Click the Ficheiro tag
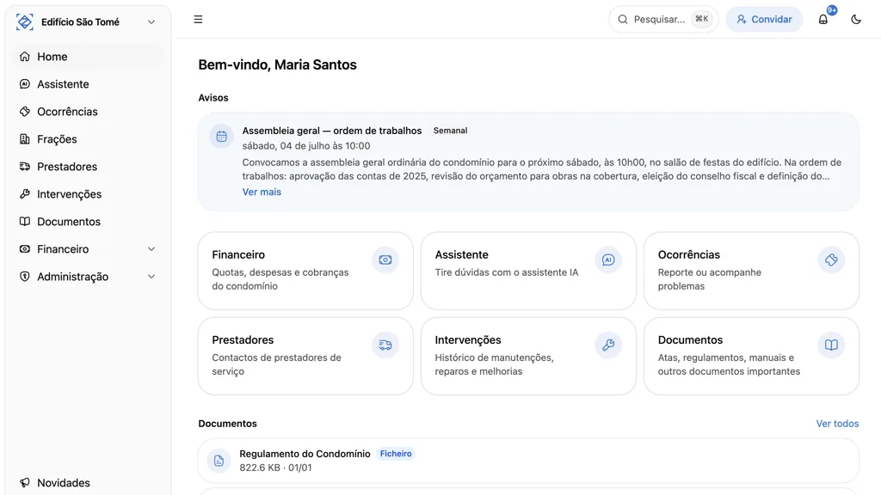Image resolution: width=881 pixels, height=495 pixels. click(396, 454)
